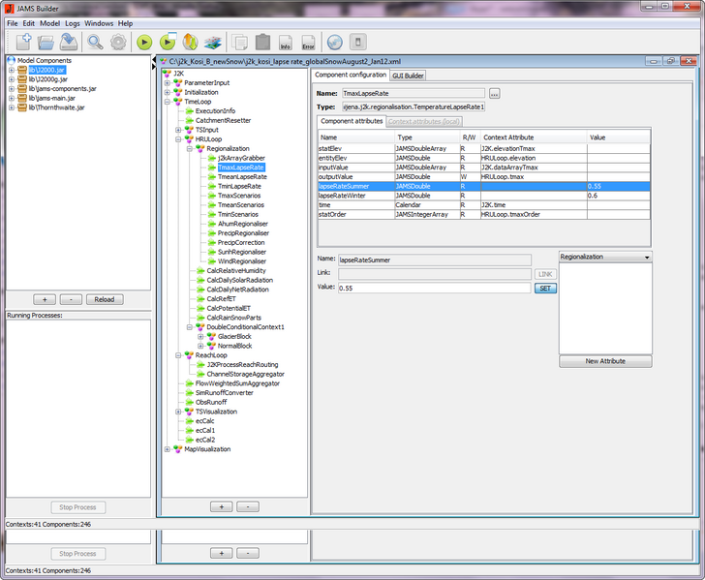Image resolution: width=705 pixels, height=580 pixels.
Task: Open the Model menu
Action: tap(49, 22)
